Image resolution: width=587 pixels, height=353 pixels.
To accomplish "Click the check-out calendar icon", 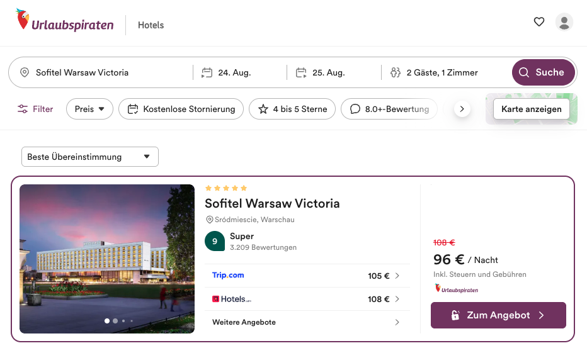I will tap(301, 72).
